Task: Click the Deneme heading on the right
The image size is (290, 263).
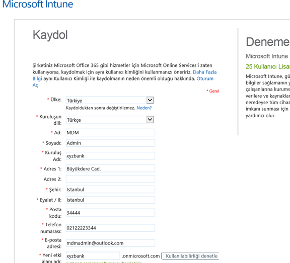Action: pos(268,42)
